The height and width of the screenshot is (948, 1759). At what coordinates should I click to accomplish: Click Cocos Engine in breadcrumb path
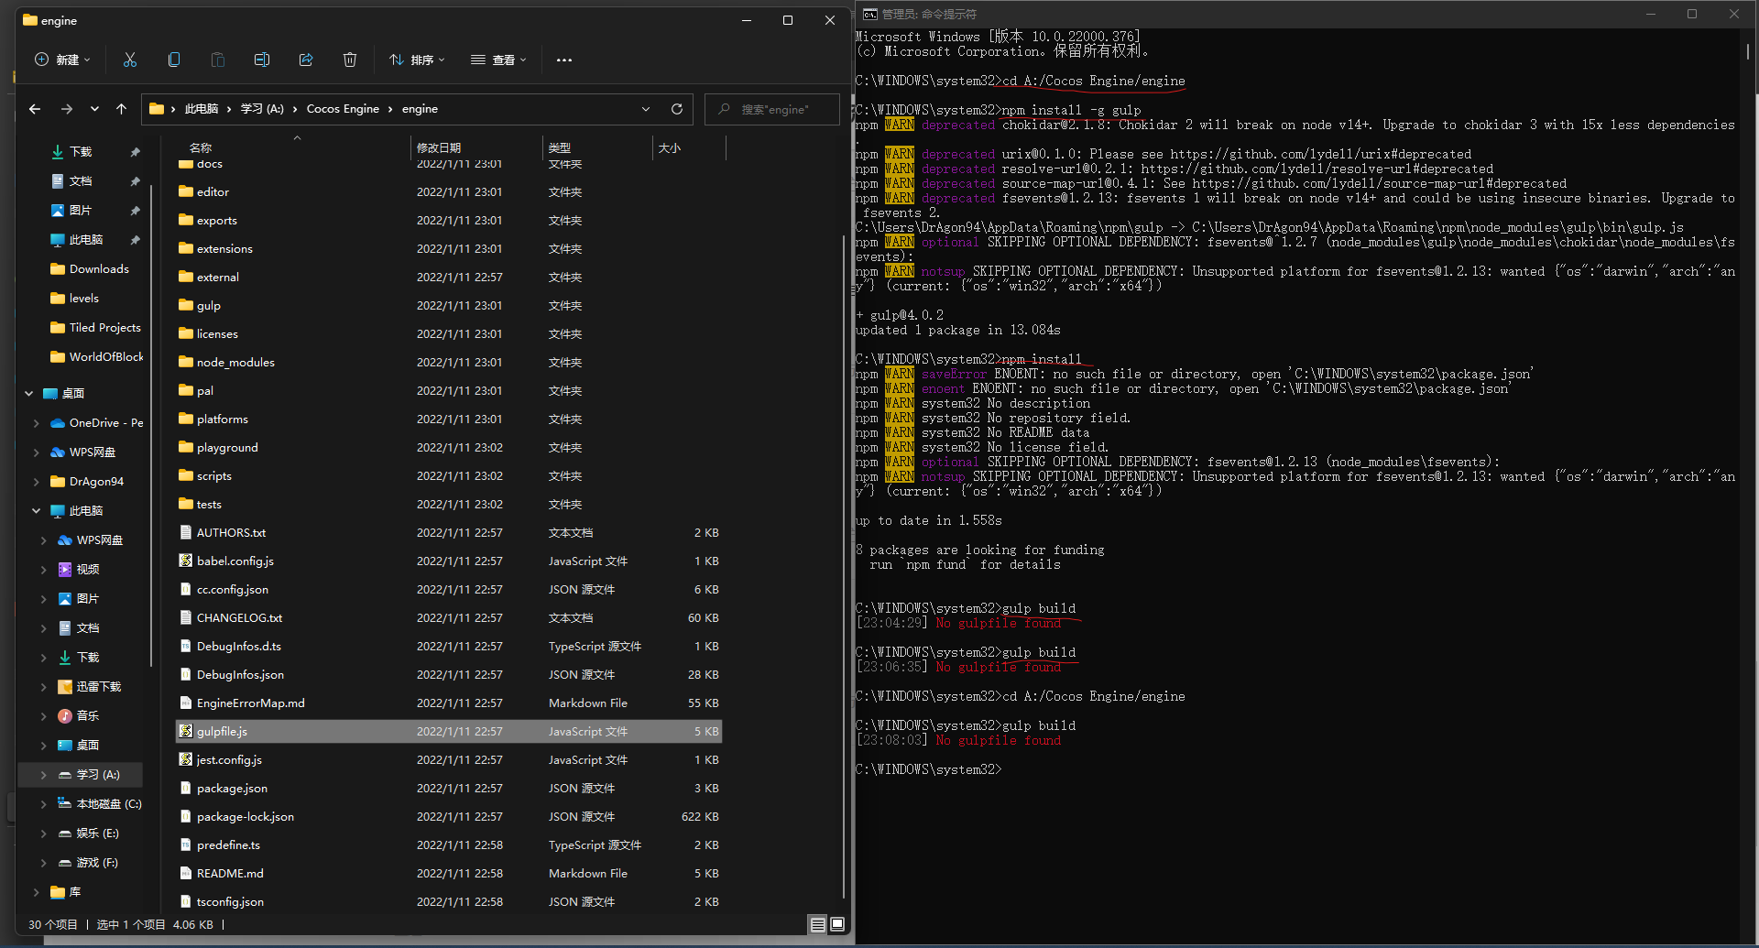click(x=343, y=109)
